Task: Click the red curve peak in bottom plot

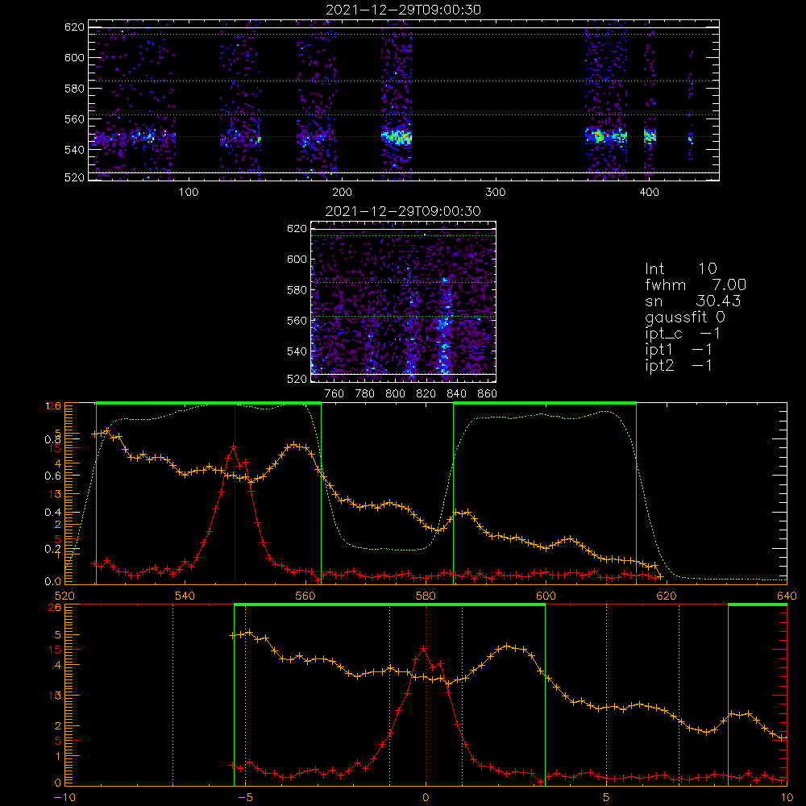Action: 423,649
